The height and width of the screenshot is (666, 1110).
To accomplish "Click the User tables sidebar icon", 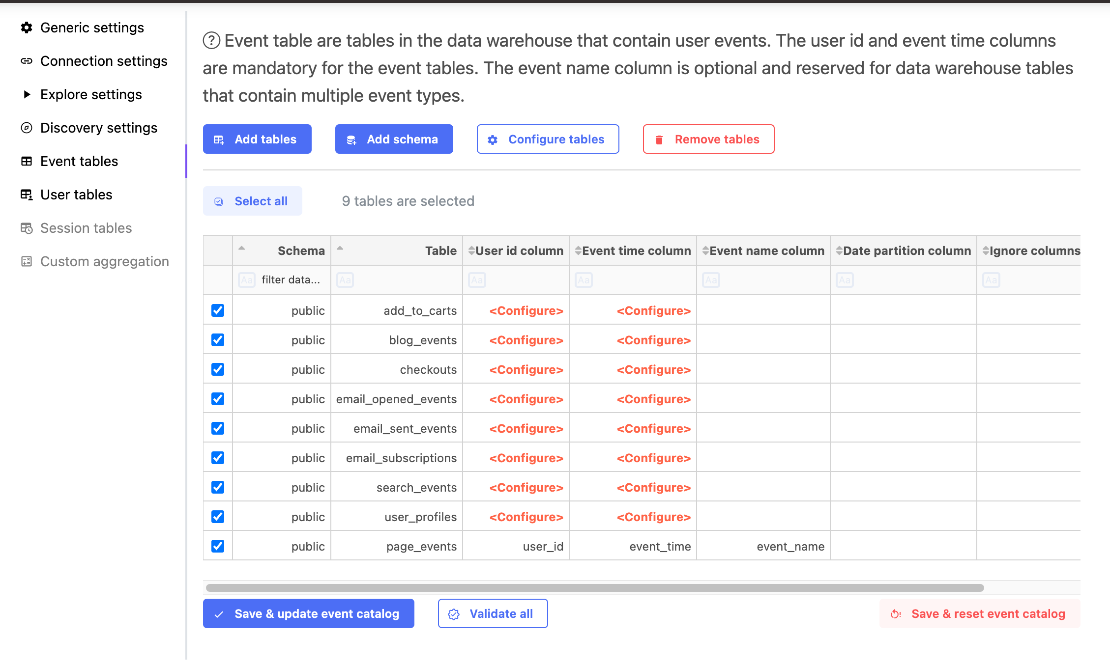I will (27, 194).
